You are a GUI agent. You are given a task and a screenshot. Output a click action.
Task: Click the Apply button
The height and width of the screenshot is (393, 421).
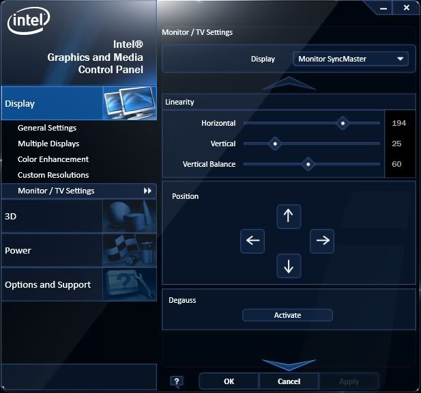[x=349, y=381]
